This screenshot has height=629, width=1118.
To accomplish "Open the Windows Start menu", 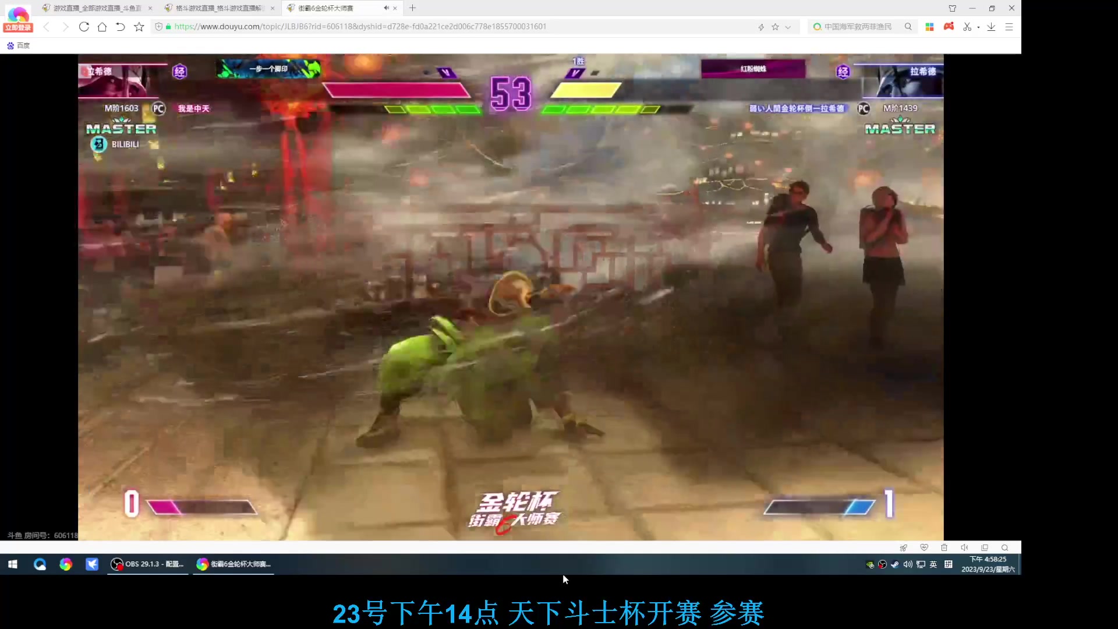I will point(13,564).
